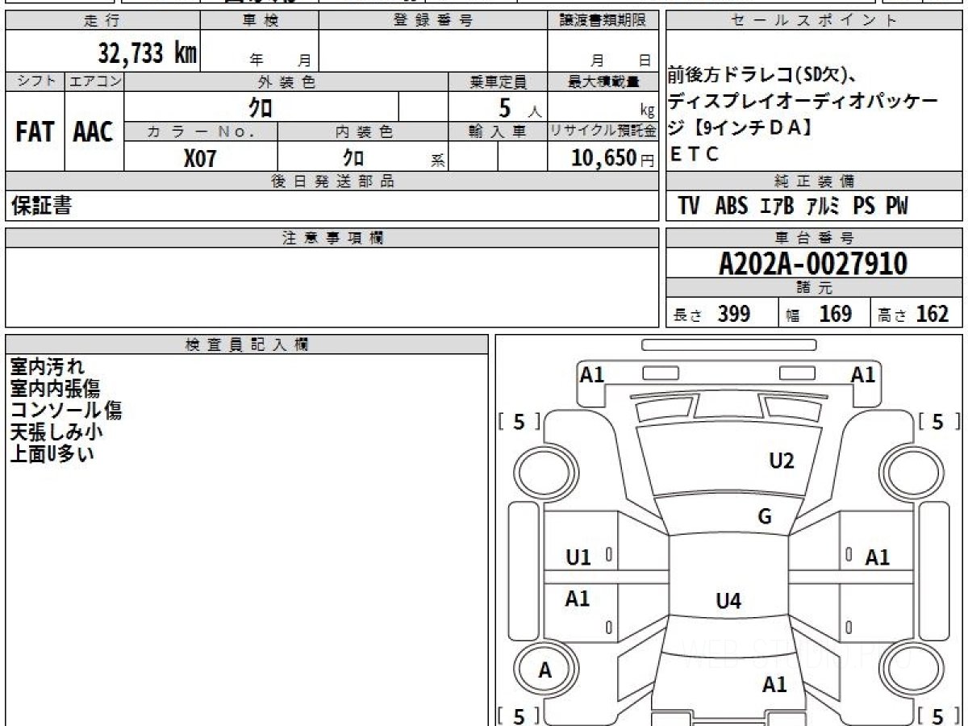This screenshot has width=968, height=726.
Task: Click the 検査員記入欄 header
Action: 247,344
